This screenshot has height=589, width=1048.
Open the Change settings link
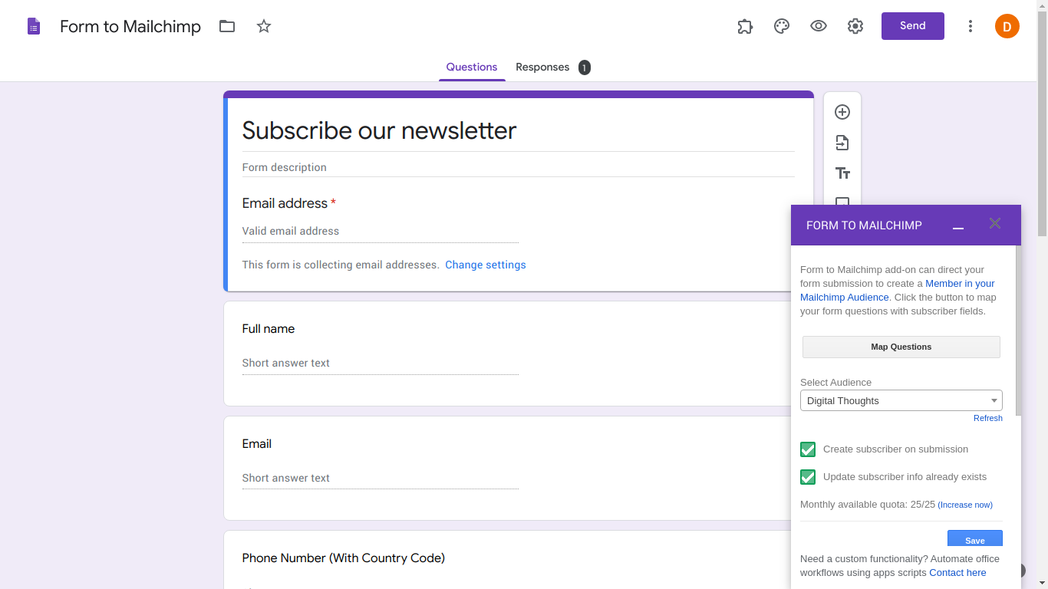tap(485, 264)
